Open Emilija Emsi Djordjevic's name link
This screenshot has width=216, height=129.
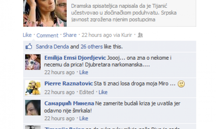[75, 58]
